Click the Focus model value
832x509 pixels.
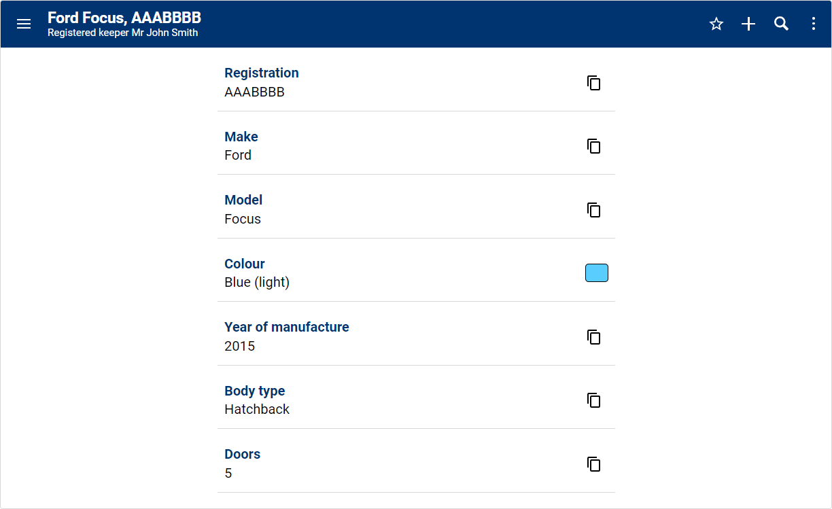tap(243, 219)
